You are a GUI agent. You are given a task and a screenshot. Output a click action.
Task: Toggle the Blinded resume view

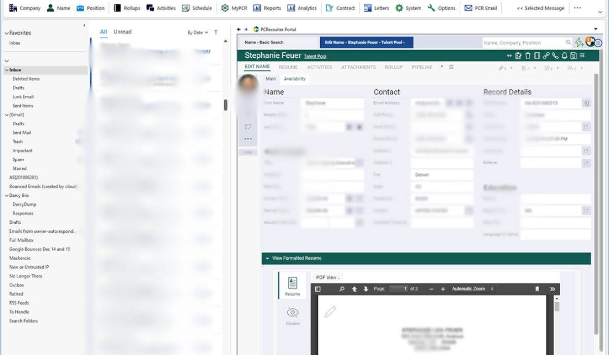pos(293,316)
